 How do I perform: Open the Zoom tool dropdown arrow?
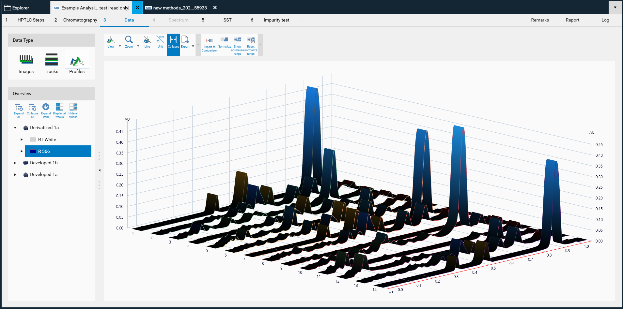138,46
